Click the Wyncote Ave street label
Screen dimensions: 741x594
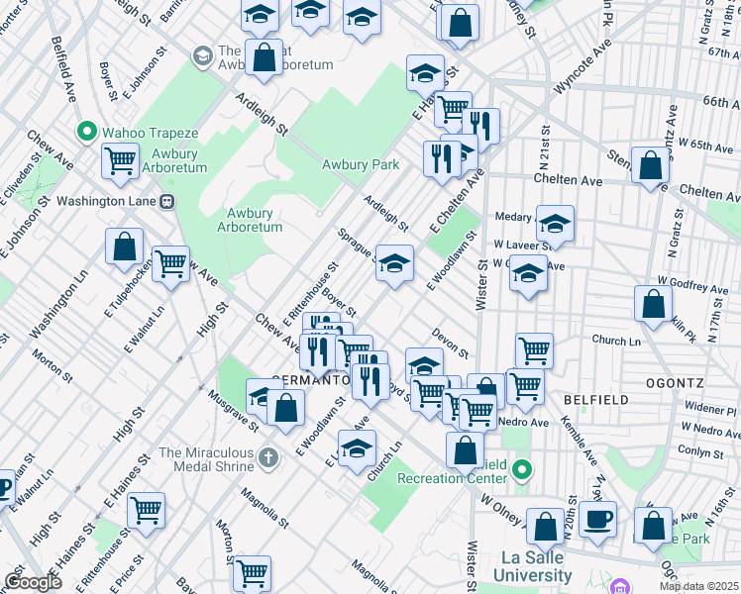point(582,66)
